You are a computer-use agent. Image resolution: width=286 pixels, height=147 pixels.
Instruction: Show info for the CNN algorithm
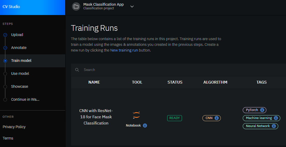[x=217, y=118]
